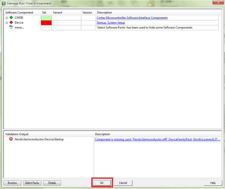Open Cortex Microcontroller Software Interface Components link
The height and width of the screenshot is (189, 225).
tap(132, 18)
